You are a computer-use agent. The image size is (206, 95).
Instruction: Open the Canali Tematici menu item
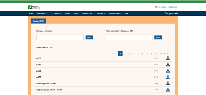pyautogui.click(x=115, y=13)
